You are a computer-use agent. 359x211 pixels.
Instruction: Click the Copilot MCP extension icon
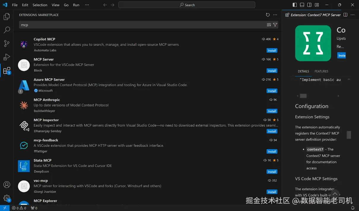tap(24, 45)
